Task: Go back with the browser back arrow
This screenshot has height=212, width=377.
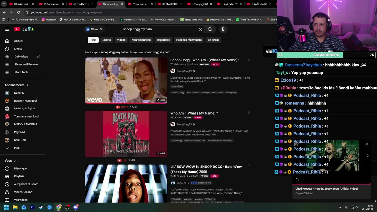Action: point(4,12)
